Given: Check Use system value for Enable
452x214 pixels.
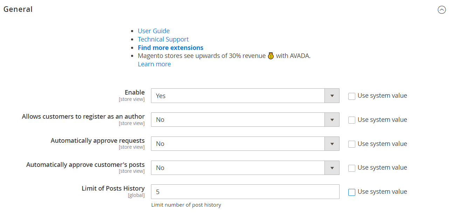Looking at the screenshot, I should (352, 96).
